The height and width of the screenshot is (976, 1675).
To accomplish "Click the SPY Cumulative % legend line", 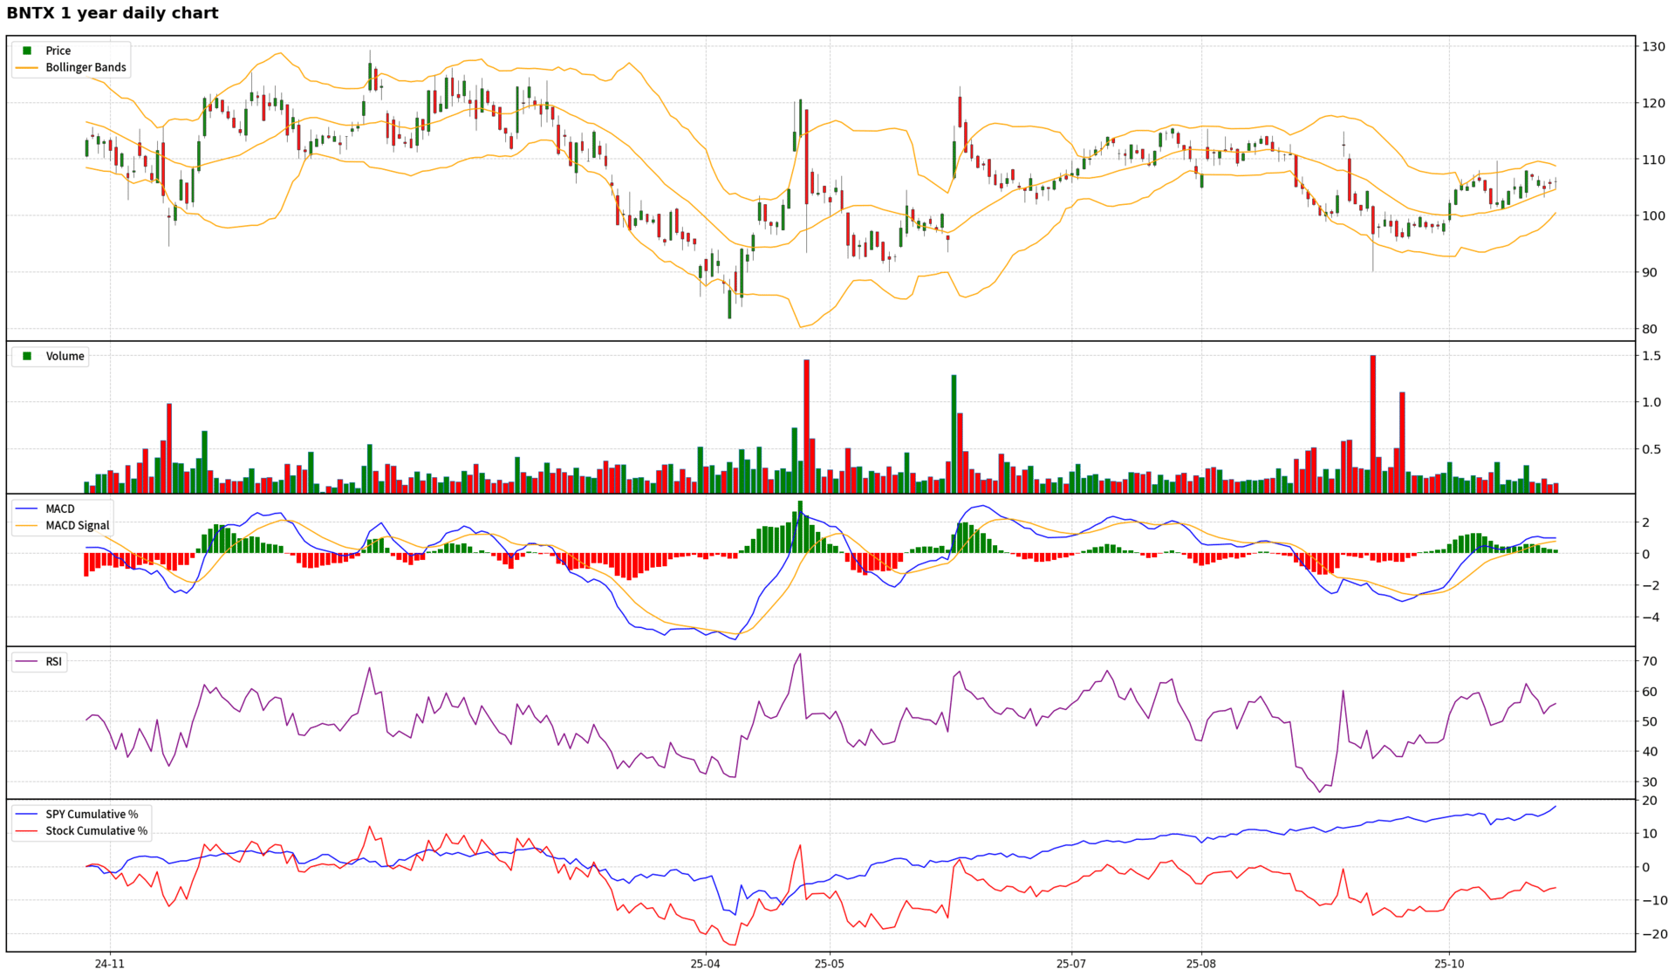I will 27,814.
